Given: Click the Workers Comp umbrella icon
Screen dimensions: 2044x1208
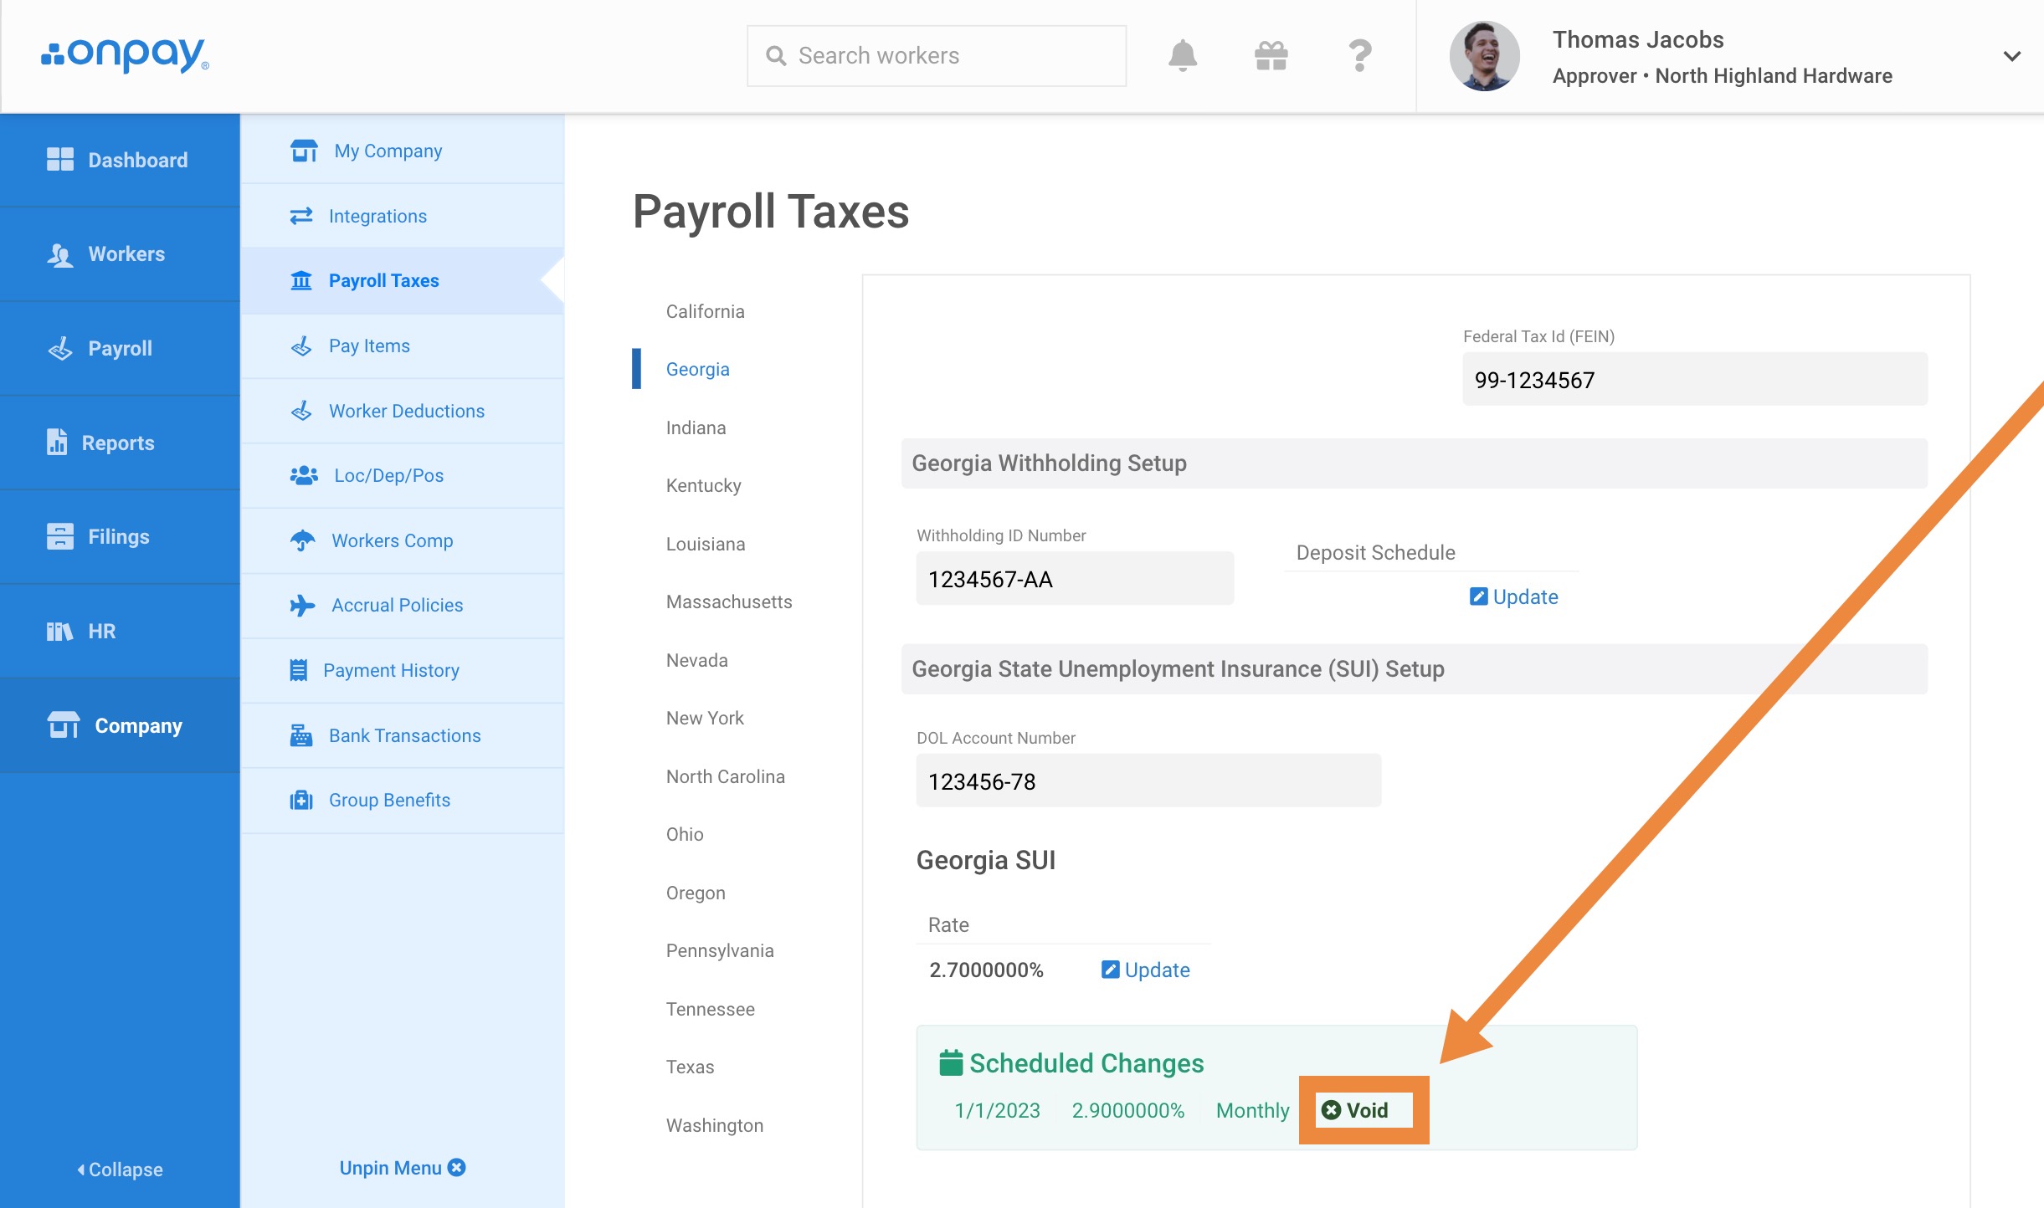Looking at the screenshot, I should (303, 540).
